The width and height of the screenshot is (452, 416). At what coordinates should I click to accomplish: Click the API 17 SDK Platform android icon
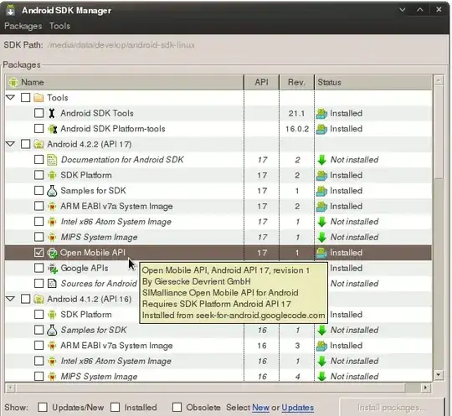pos(52,175)
